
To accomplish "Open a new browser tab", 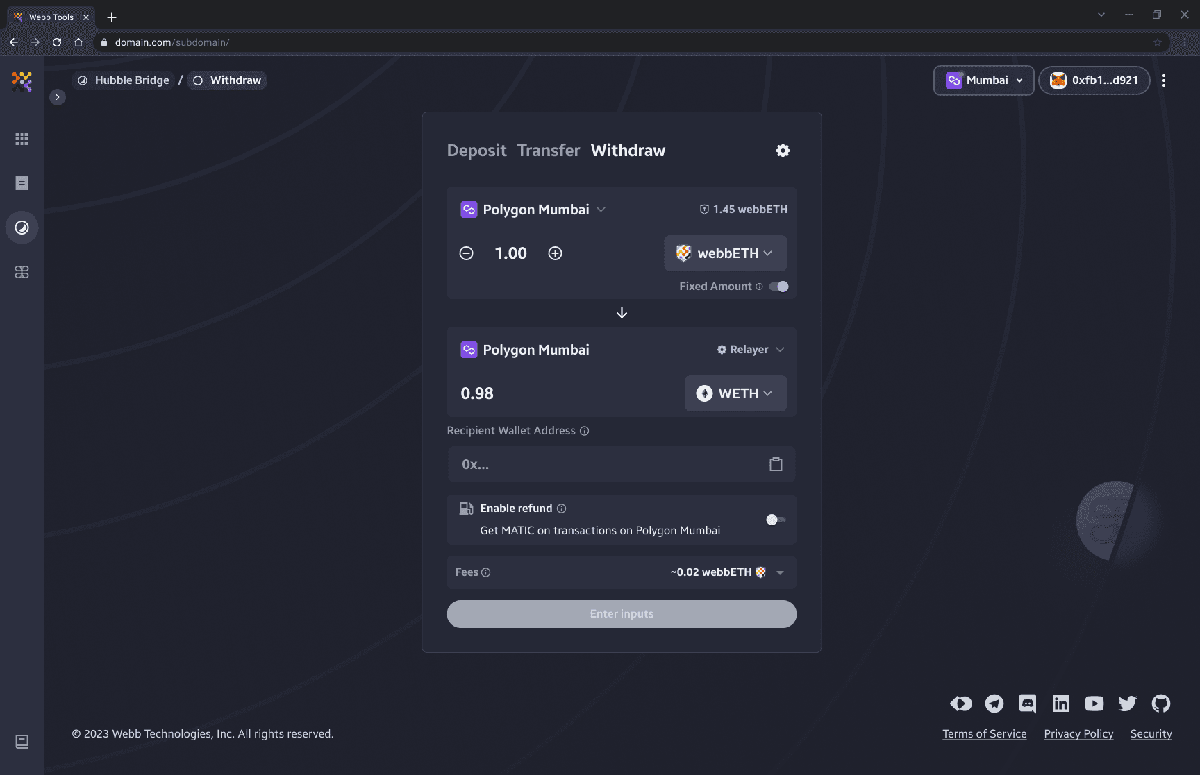I will coord(112,17).
